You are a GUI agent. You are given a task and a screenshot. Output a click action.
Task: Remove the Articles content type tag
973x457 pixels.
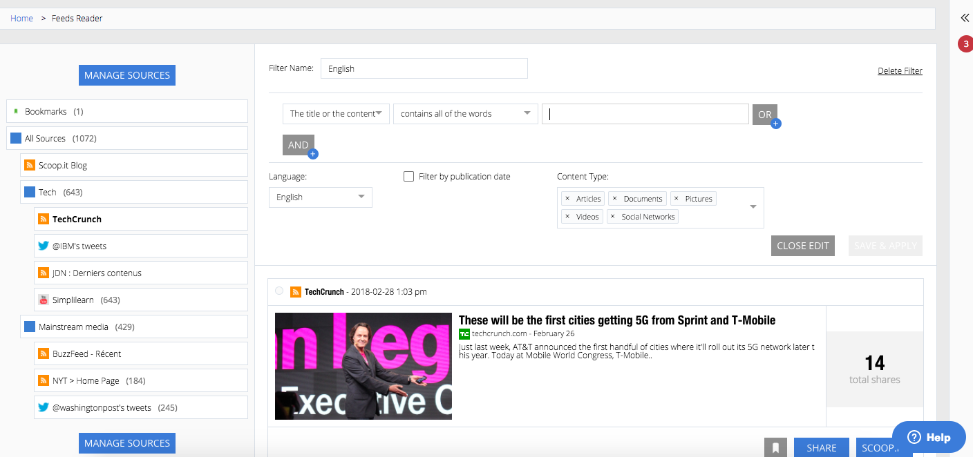click(x=567, y=199)
